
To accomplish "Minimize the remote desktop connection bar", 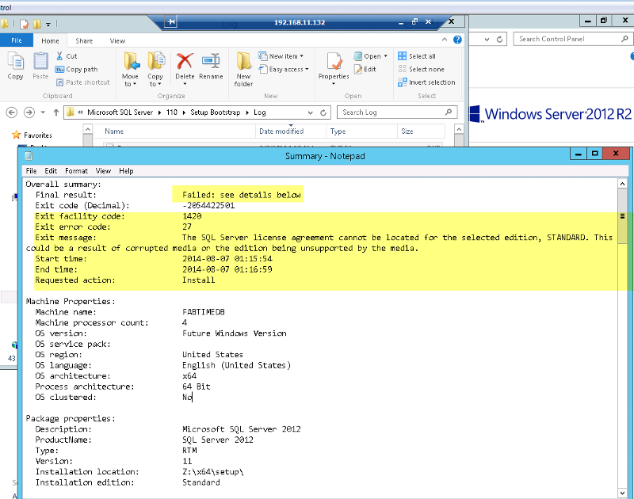I will [x=401, y=23].
